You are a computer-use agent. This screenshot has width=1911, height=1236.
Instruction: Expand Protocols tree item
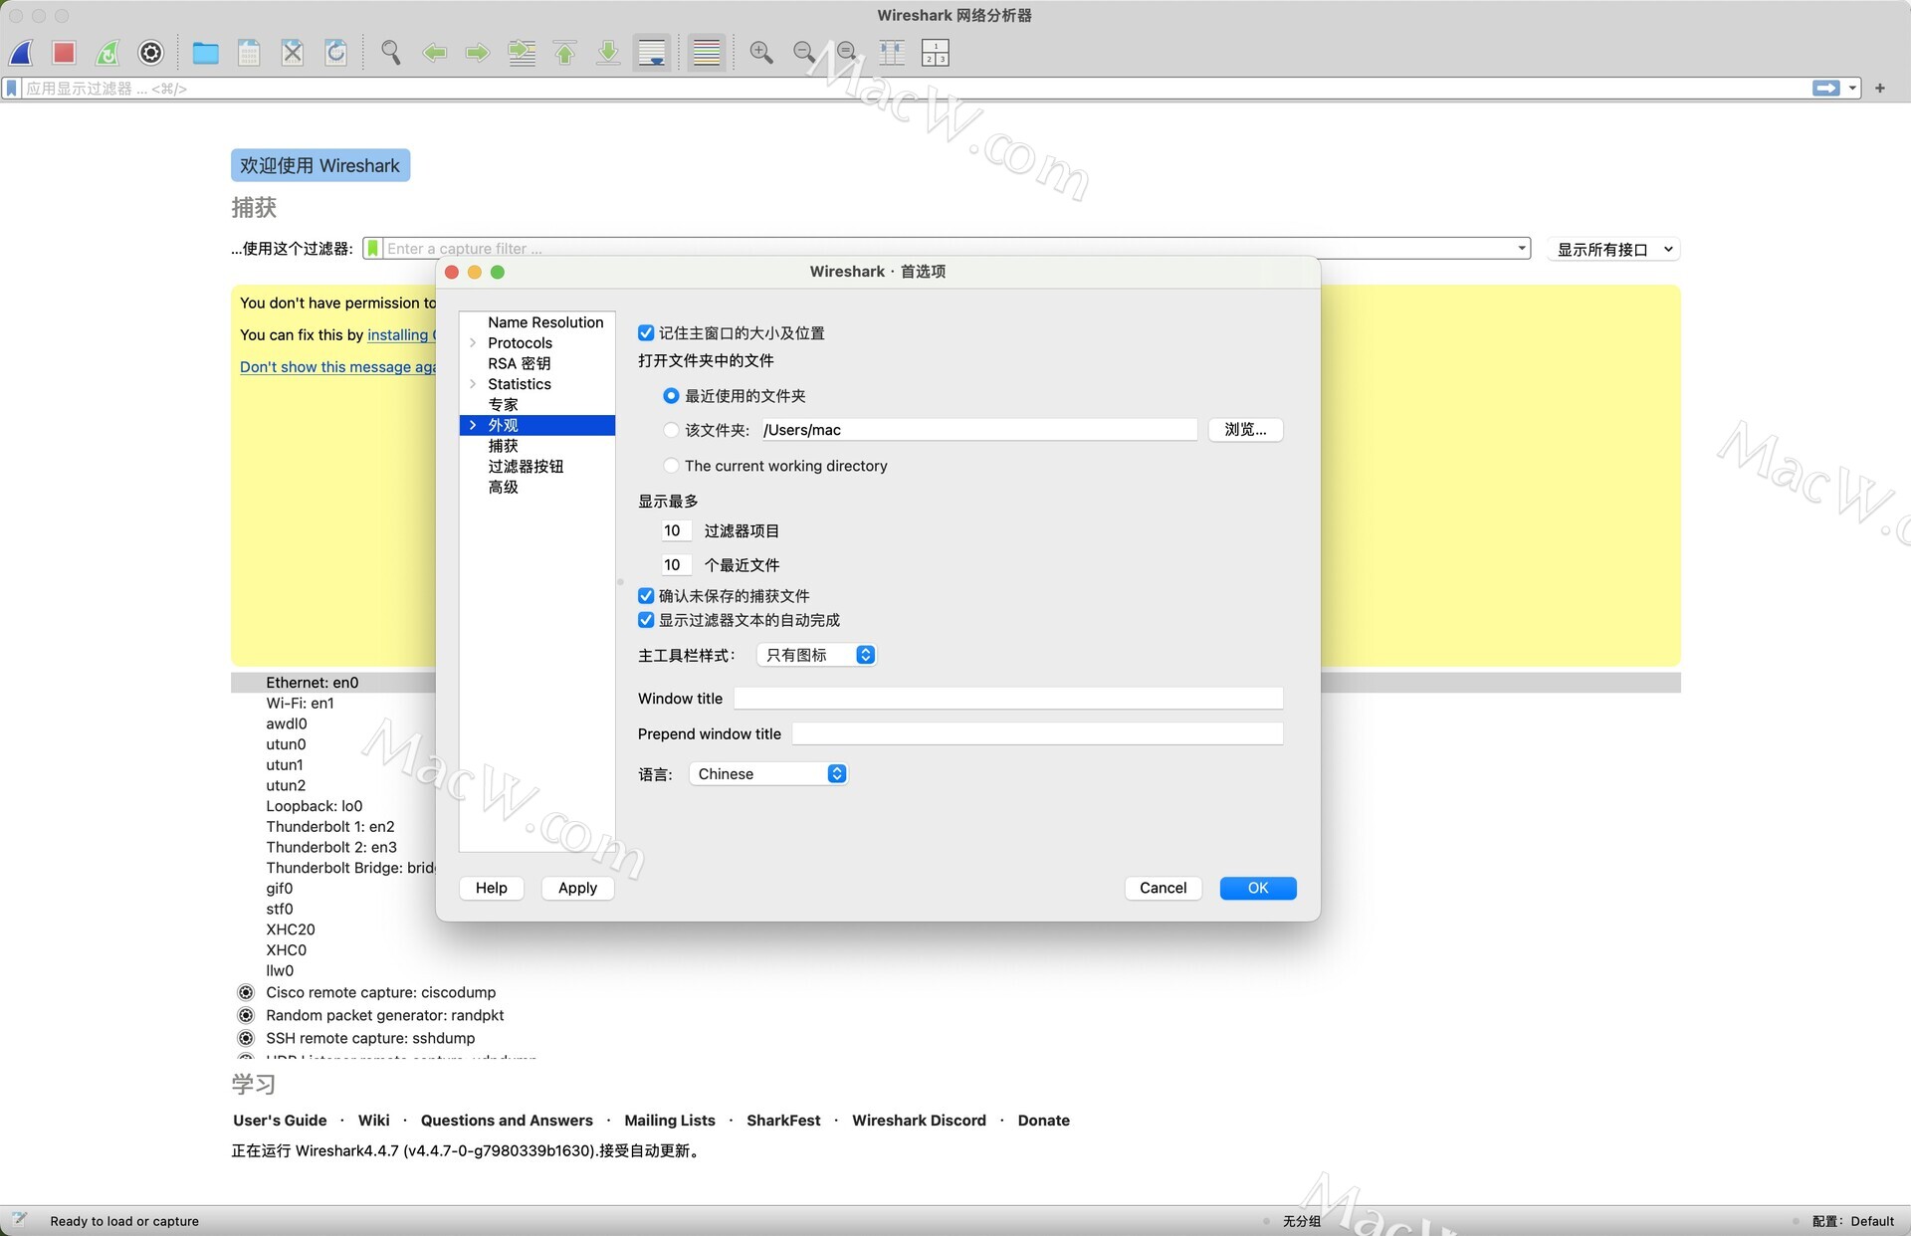tap(473, 343)
